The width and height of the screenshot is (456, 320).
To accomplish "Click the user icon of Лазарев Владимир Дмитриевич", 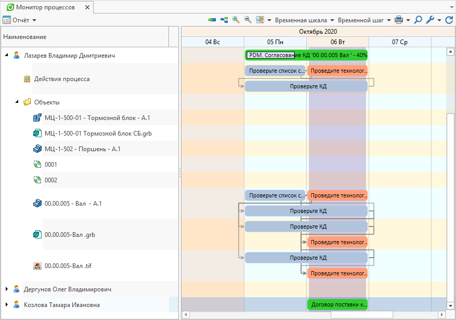I will pos(17,55).
